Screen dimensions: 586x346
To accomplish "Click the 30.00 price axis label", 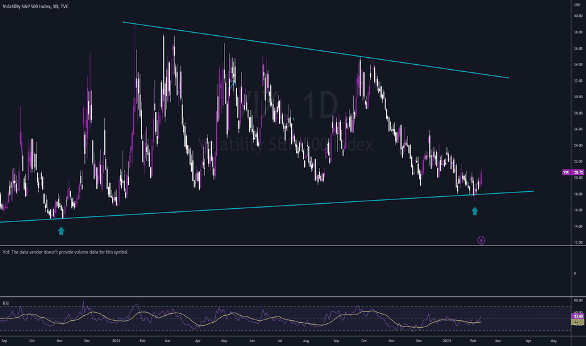I will [578, 97].
